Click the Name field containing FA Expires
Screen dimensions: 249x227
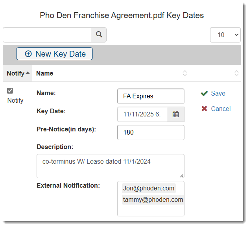151,96
